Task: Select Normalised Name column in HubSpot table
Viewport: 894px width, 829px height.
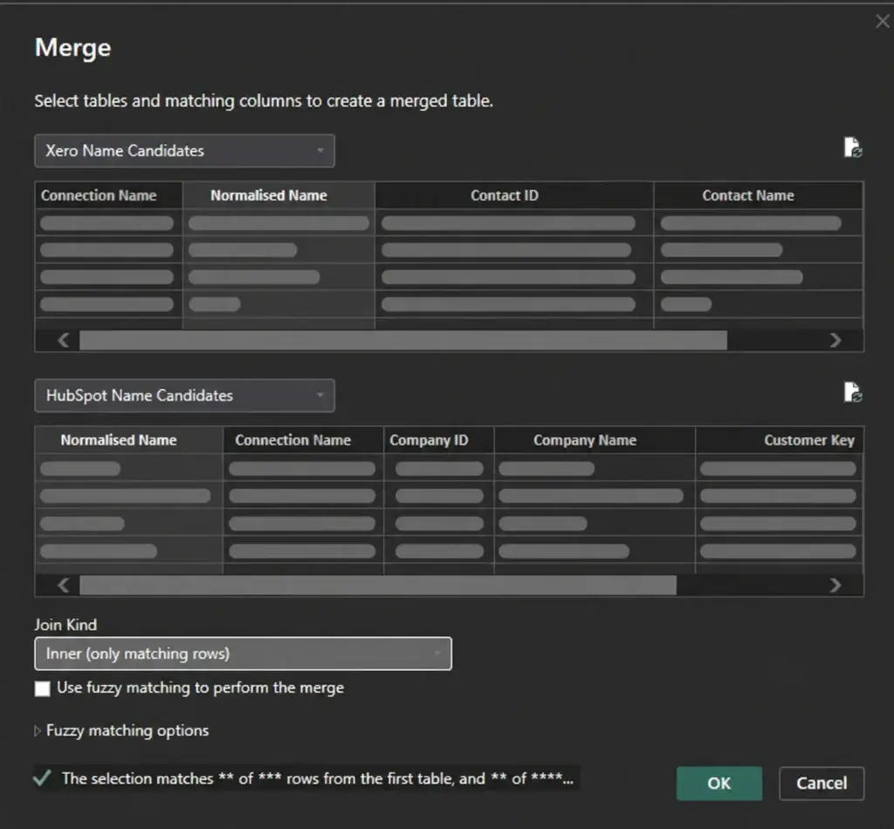Action: tap(129, 440)
